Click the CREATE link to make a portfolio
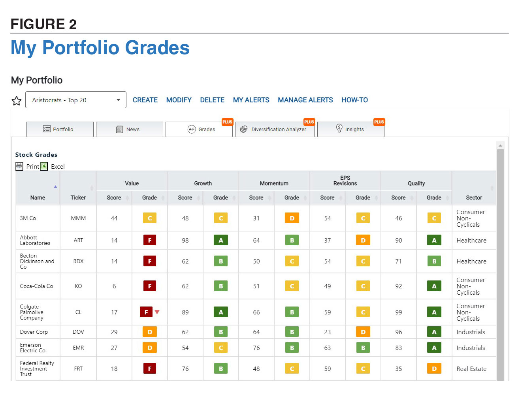520x395 pixels. coord(145,100)
